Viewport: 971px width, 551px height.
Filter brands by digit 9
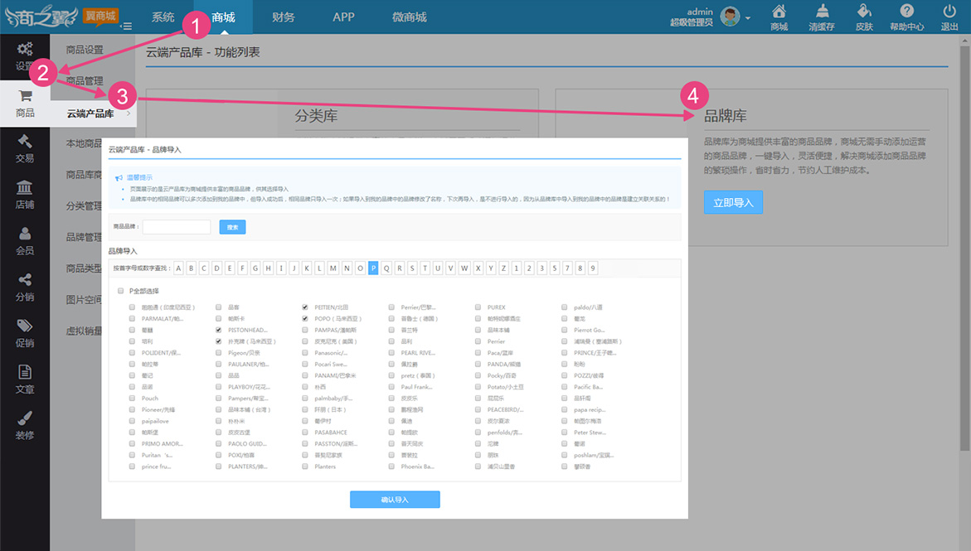pos(593,268)
